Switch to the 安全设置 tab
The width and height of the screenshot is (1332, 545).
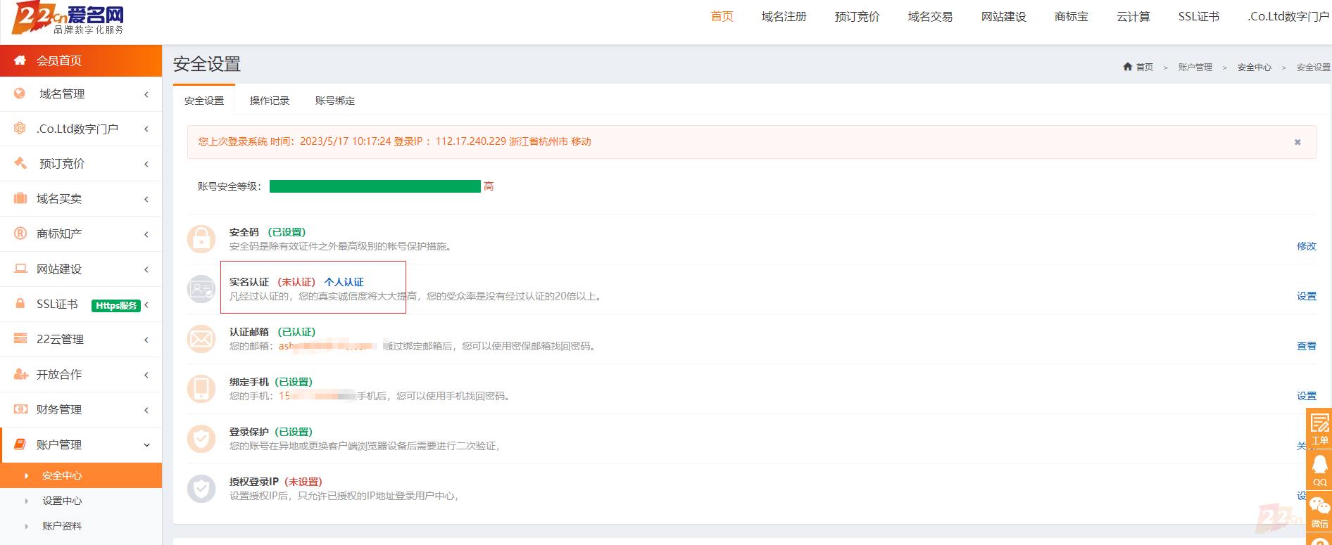tap(204, 101)
